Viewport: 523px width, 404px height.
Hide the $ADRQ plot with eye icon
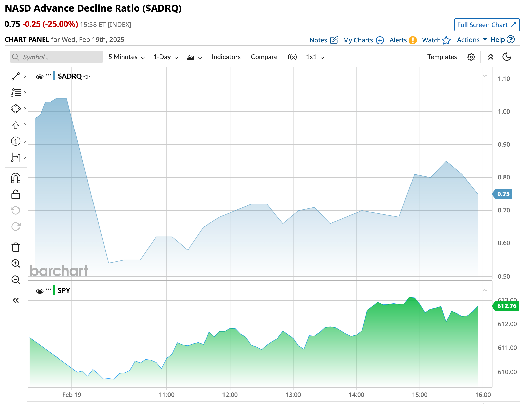pos(40,77)
